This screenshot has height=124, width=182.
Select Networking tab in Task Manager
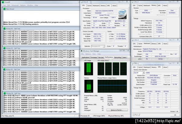click(118, 57)
